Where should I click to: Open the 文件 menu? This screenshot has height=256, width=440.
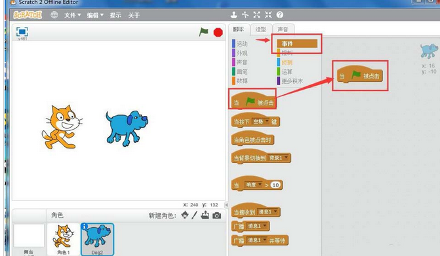tap(72, 15)
